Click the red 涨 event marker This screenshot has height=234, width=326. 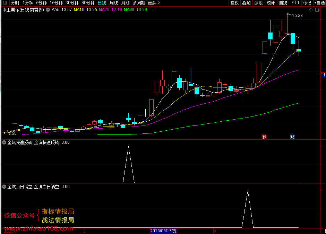(264, 137)
